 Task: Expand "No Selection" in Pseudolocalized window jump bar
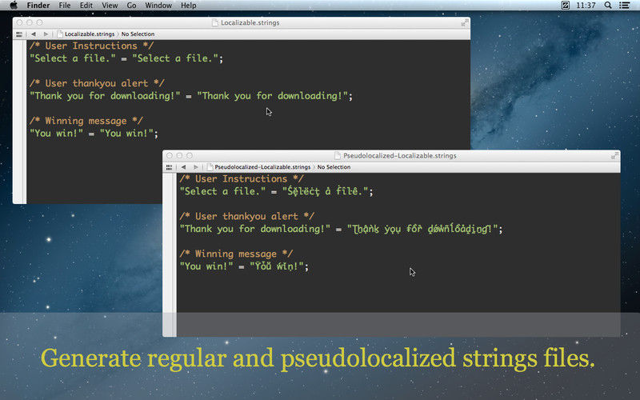tap(334, 167)
